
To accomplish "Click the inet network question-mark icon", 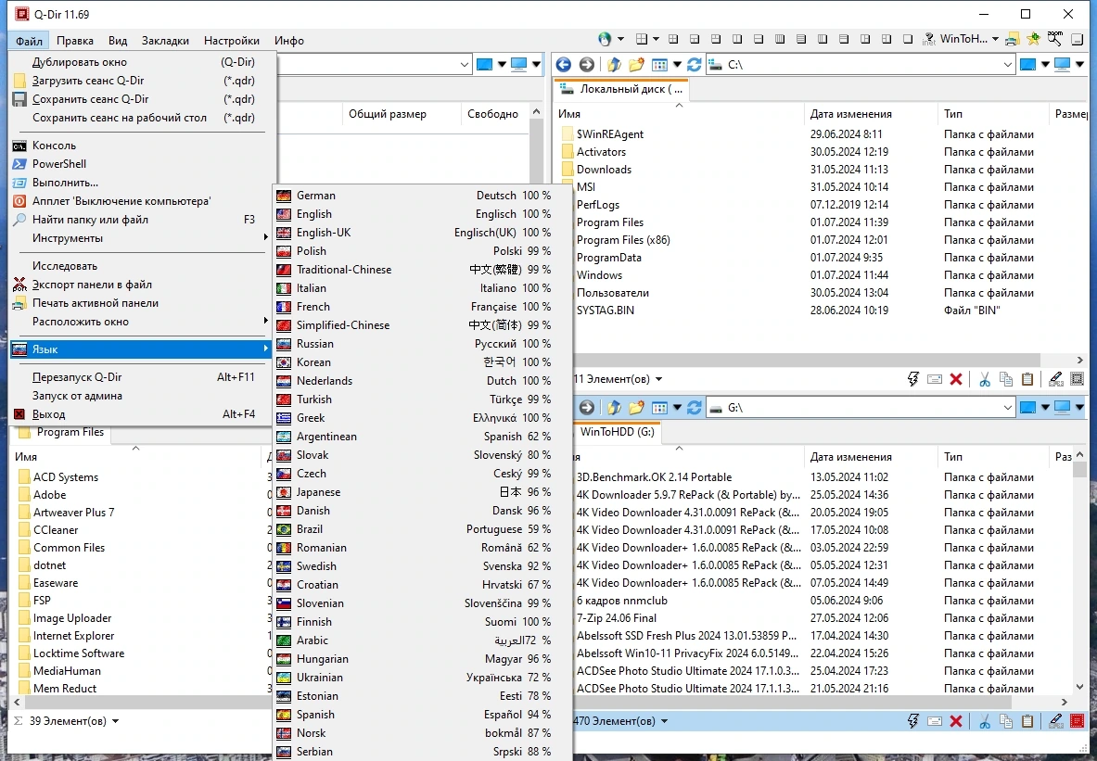I will click(x=929, y=39).
